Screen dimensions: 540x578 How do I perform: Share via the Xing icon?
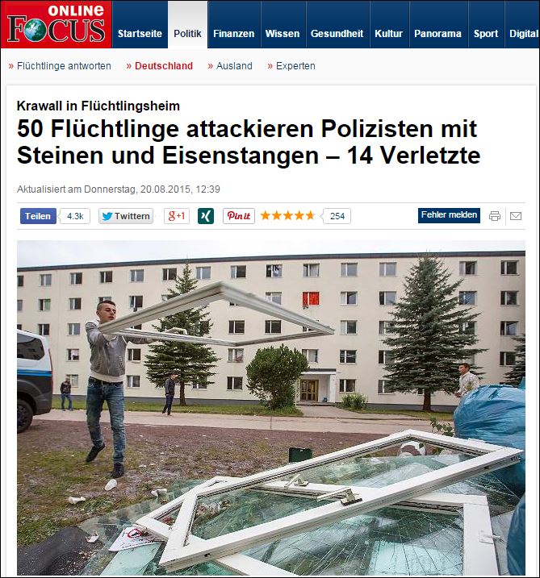206,216
